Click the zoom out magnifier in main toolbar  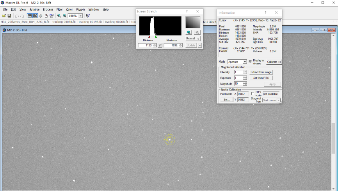64,16
